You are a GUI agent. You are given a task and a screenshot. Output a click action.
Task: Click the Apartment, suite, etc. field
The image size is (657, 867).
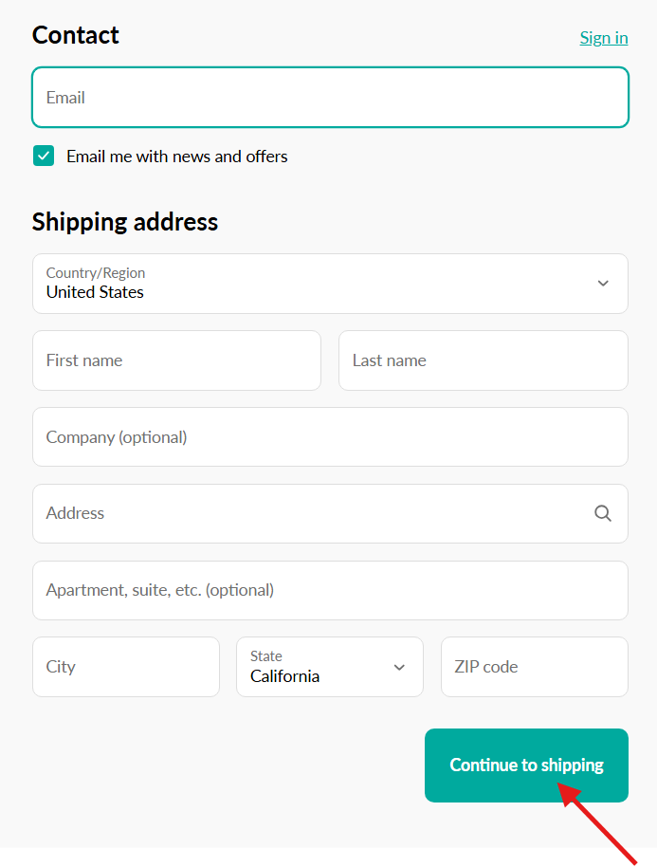pyautogui.click(x=330, y=590)
